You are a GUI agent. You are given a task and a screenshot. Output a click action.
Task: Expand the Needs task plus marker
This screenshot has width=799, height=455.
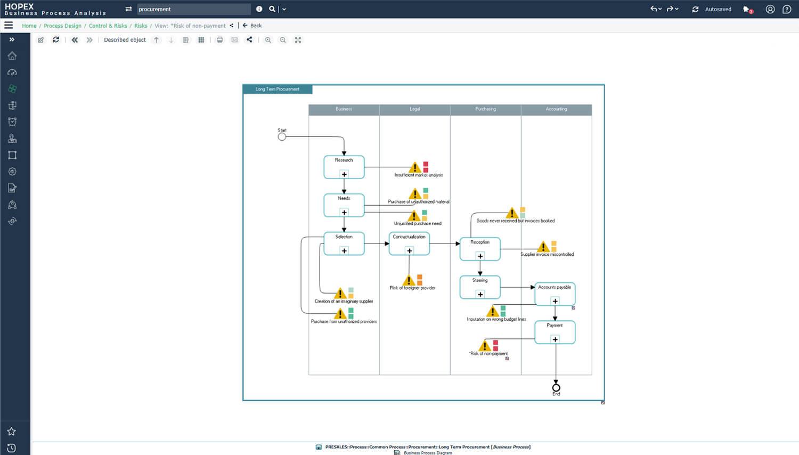pyautogui.click(x=344, y=213)
